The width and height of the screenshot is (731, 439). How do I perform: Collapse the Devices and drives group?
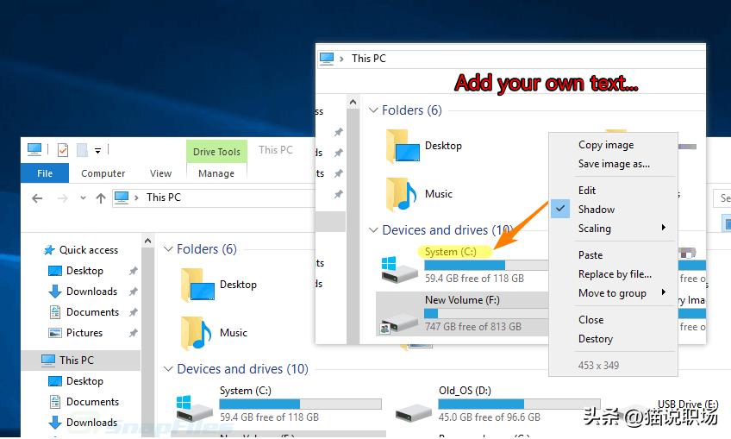pos(168,369)
